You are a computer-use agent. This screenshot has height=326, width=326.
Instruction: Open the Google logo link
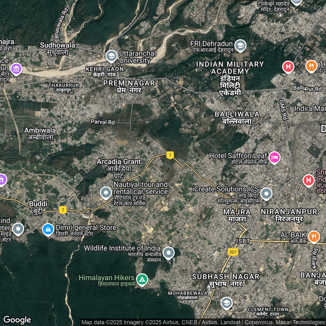[x=17, y=320]
